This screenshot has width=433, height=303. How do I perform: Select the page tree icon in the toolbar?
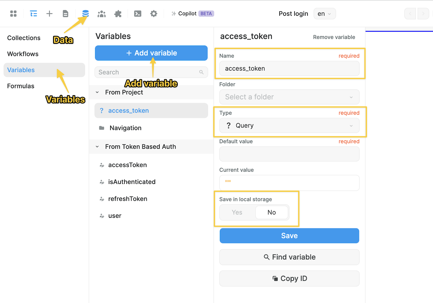tap(33, 13)
